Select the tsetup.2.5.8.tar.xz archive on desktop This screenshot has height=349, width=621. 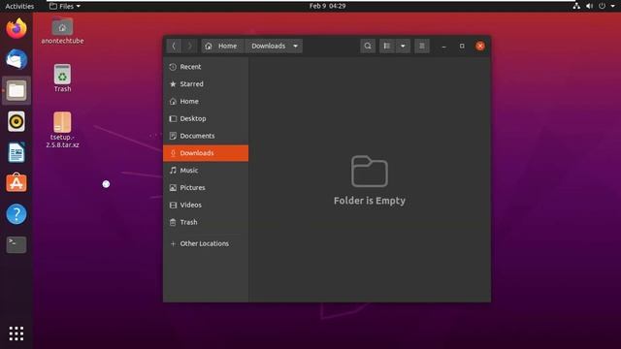click(62, 130)
